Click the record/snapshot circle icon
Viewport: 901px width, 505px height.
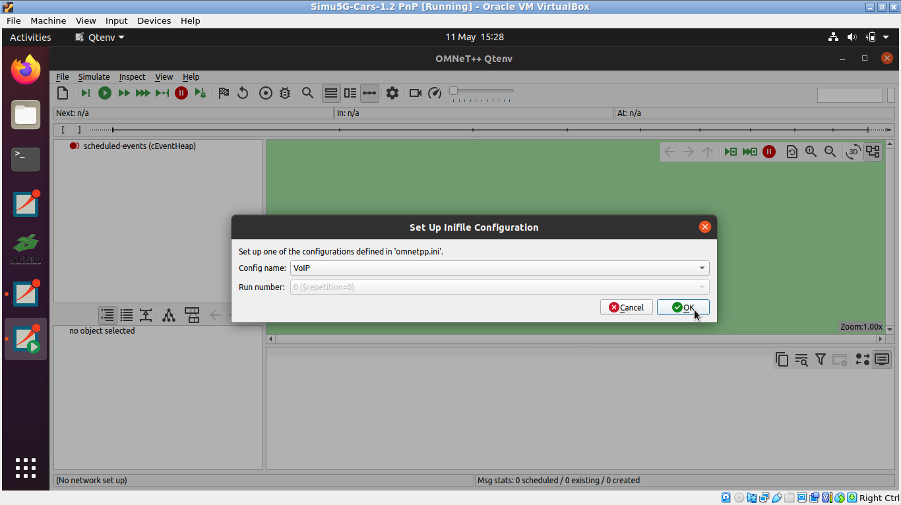point(266,93)
